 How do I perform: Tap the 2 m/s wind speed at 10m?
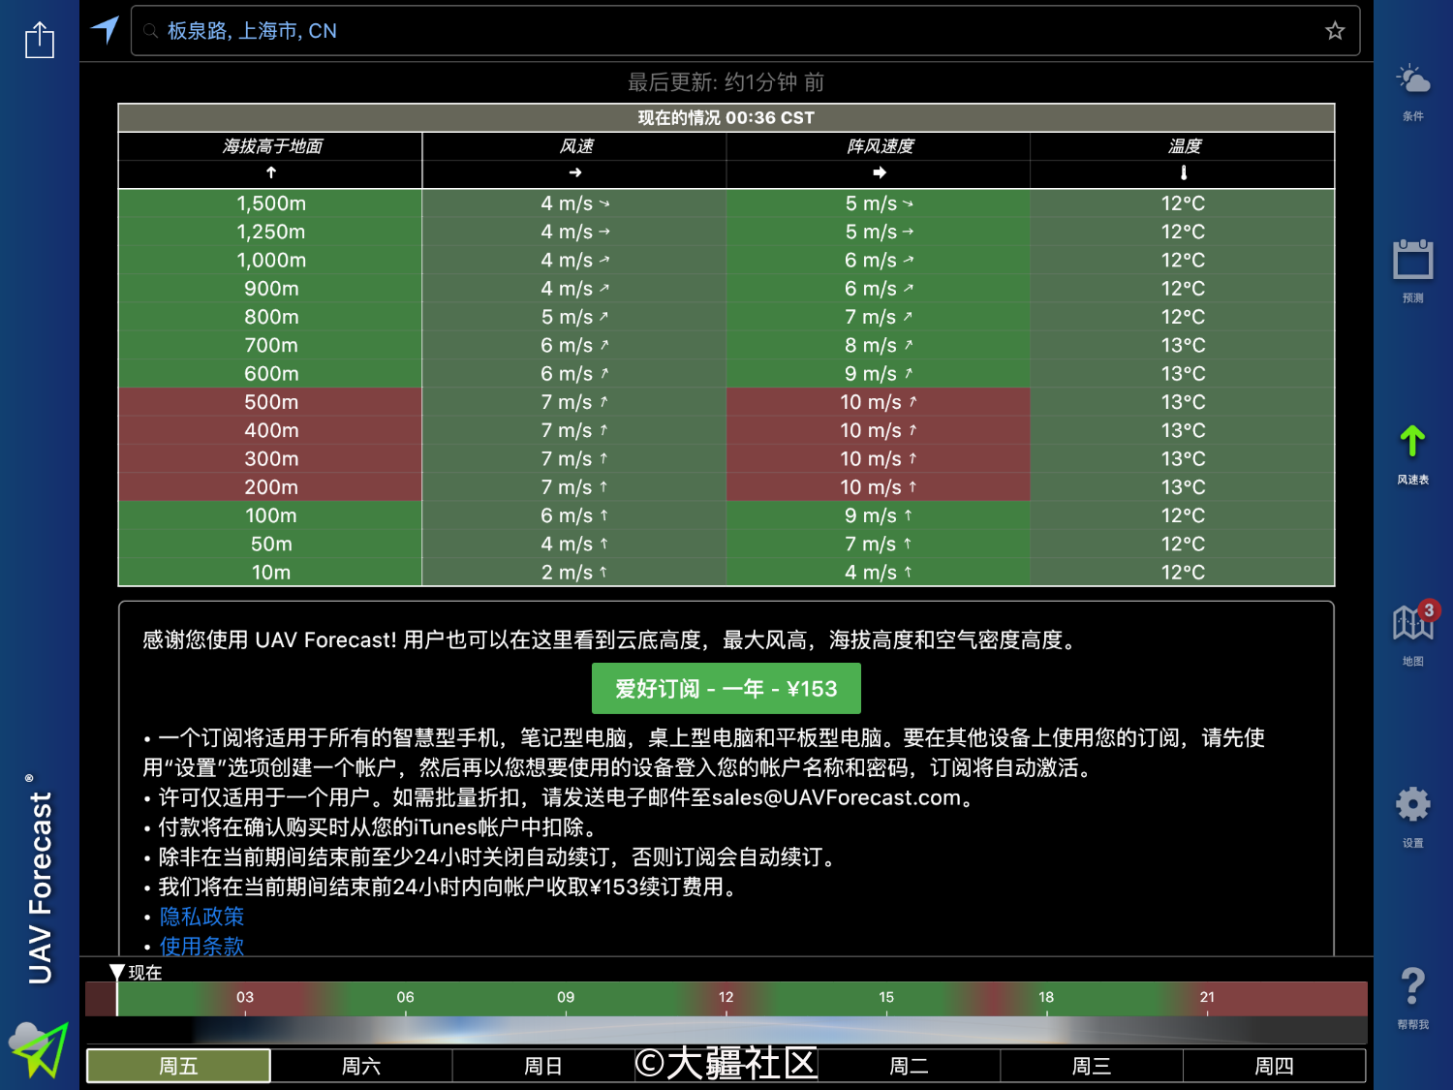[574, 573]
